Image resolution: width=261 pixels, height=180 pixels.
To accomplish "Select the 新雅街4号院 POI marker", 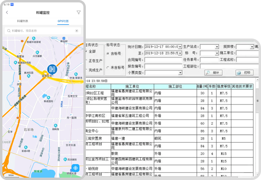I will point(15,63).
